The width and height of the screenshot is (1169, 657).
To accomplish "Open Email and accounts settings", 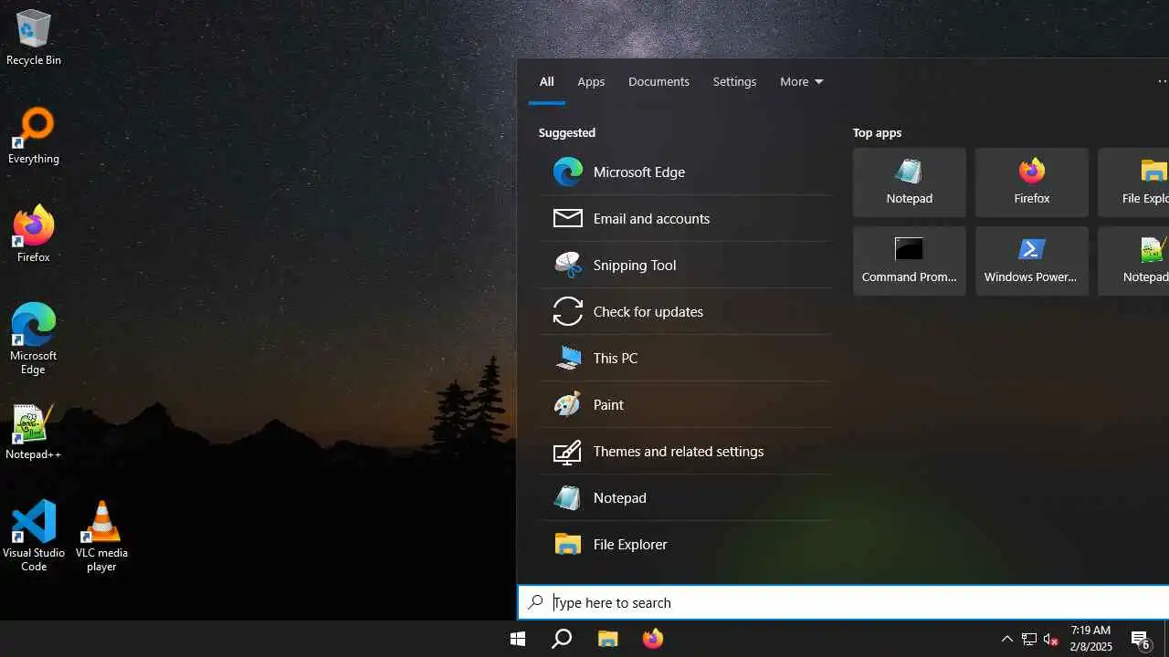I will 686,218.
